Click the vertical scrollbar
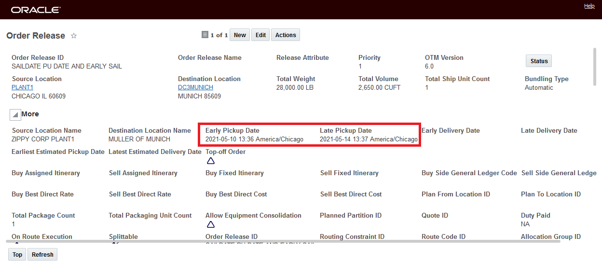This screenshot has height=263, width=602. [595, 67]
